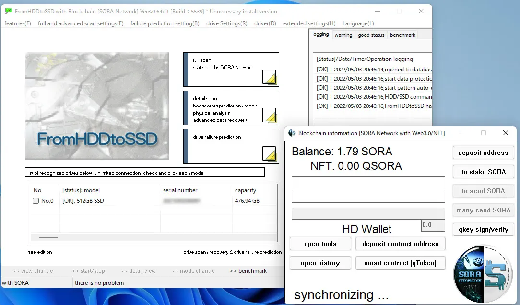Screen dimensions: 520x305
Task: Open drive failure prediction mode
Action: click(x=231, y=145)
